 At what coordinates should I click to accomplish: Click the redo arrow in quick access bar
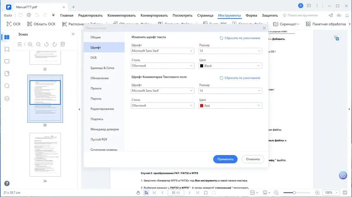[45, 15]
